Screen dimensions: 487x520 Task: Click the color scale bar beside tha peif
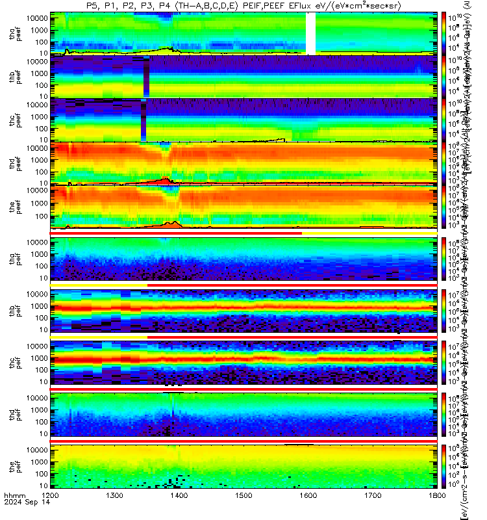point(443,259)
